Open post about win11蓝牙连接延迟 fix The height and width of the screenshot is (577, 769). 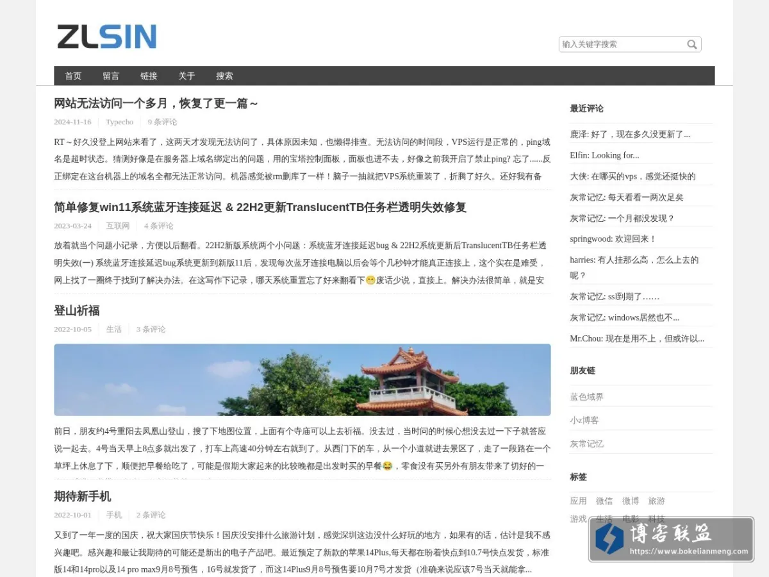pyautogui.click(x=260, y=207)
